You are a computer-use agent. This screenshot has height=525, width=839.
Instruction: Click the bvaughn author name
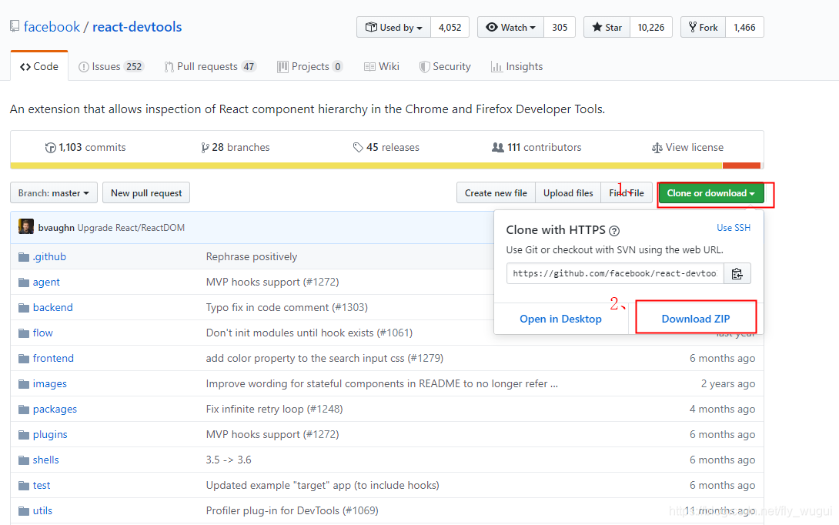56,227
